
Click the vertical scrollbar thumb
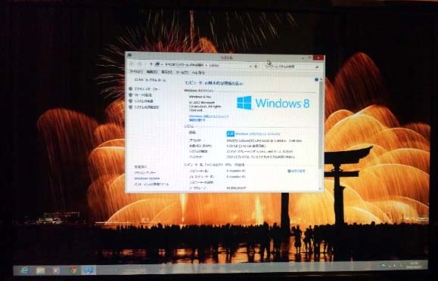(x=321, y=125)
